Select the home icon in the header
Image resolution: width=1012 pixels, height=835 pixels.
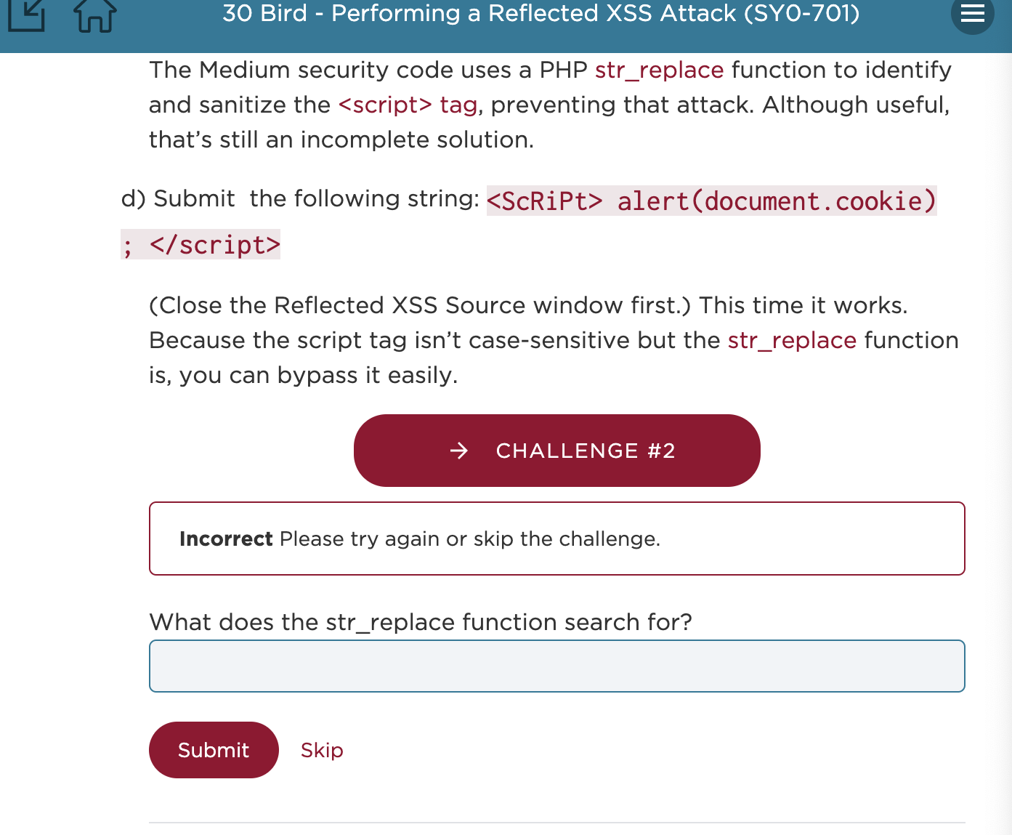[94, 15]
